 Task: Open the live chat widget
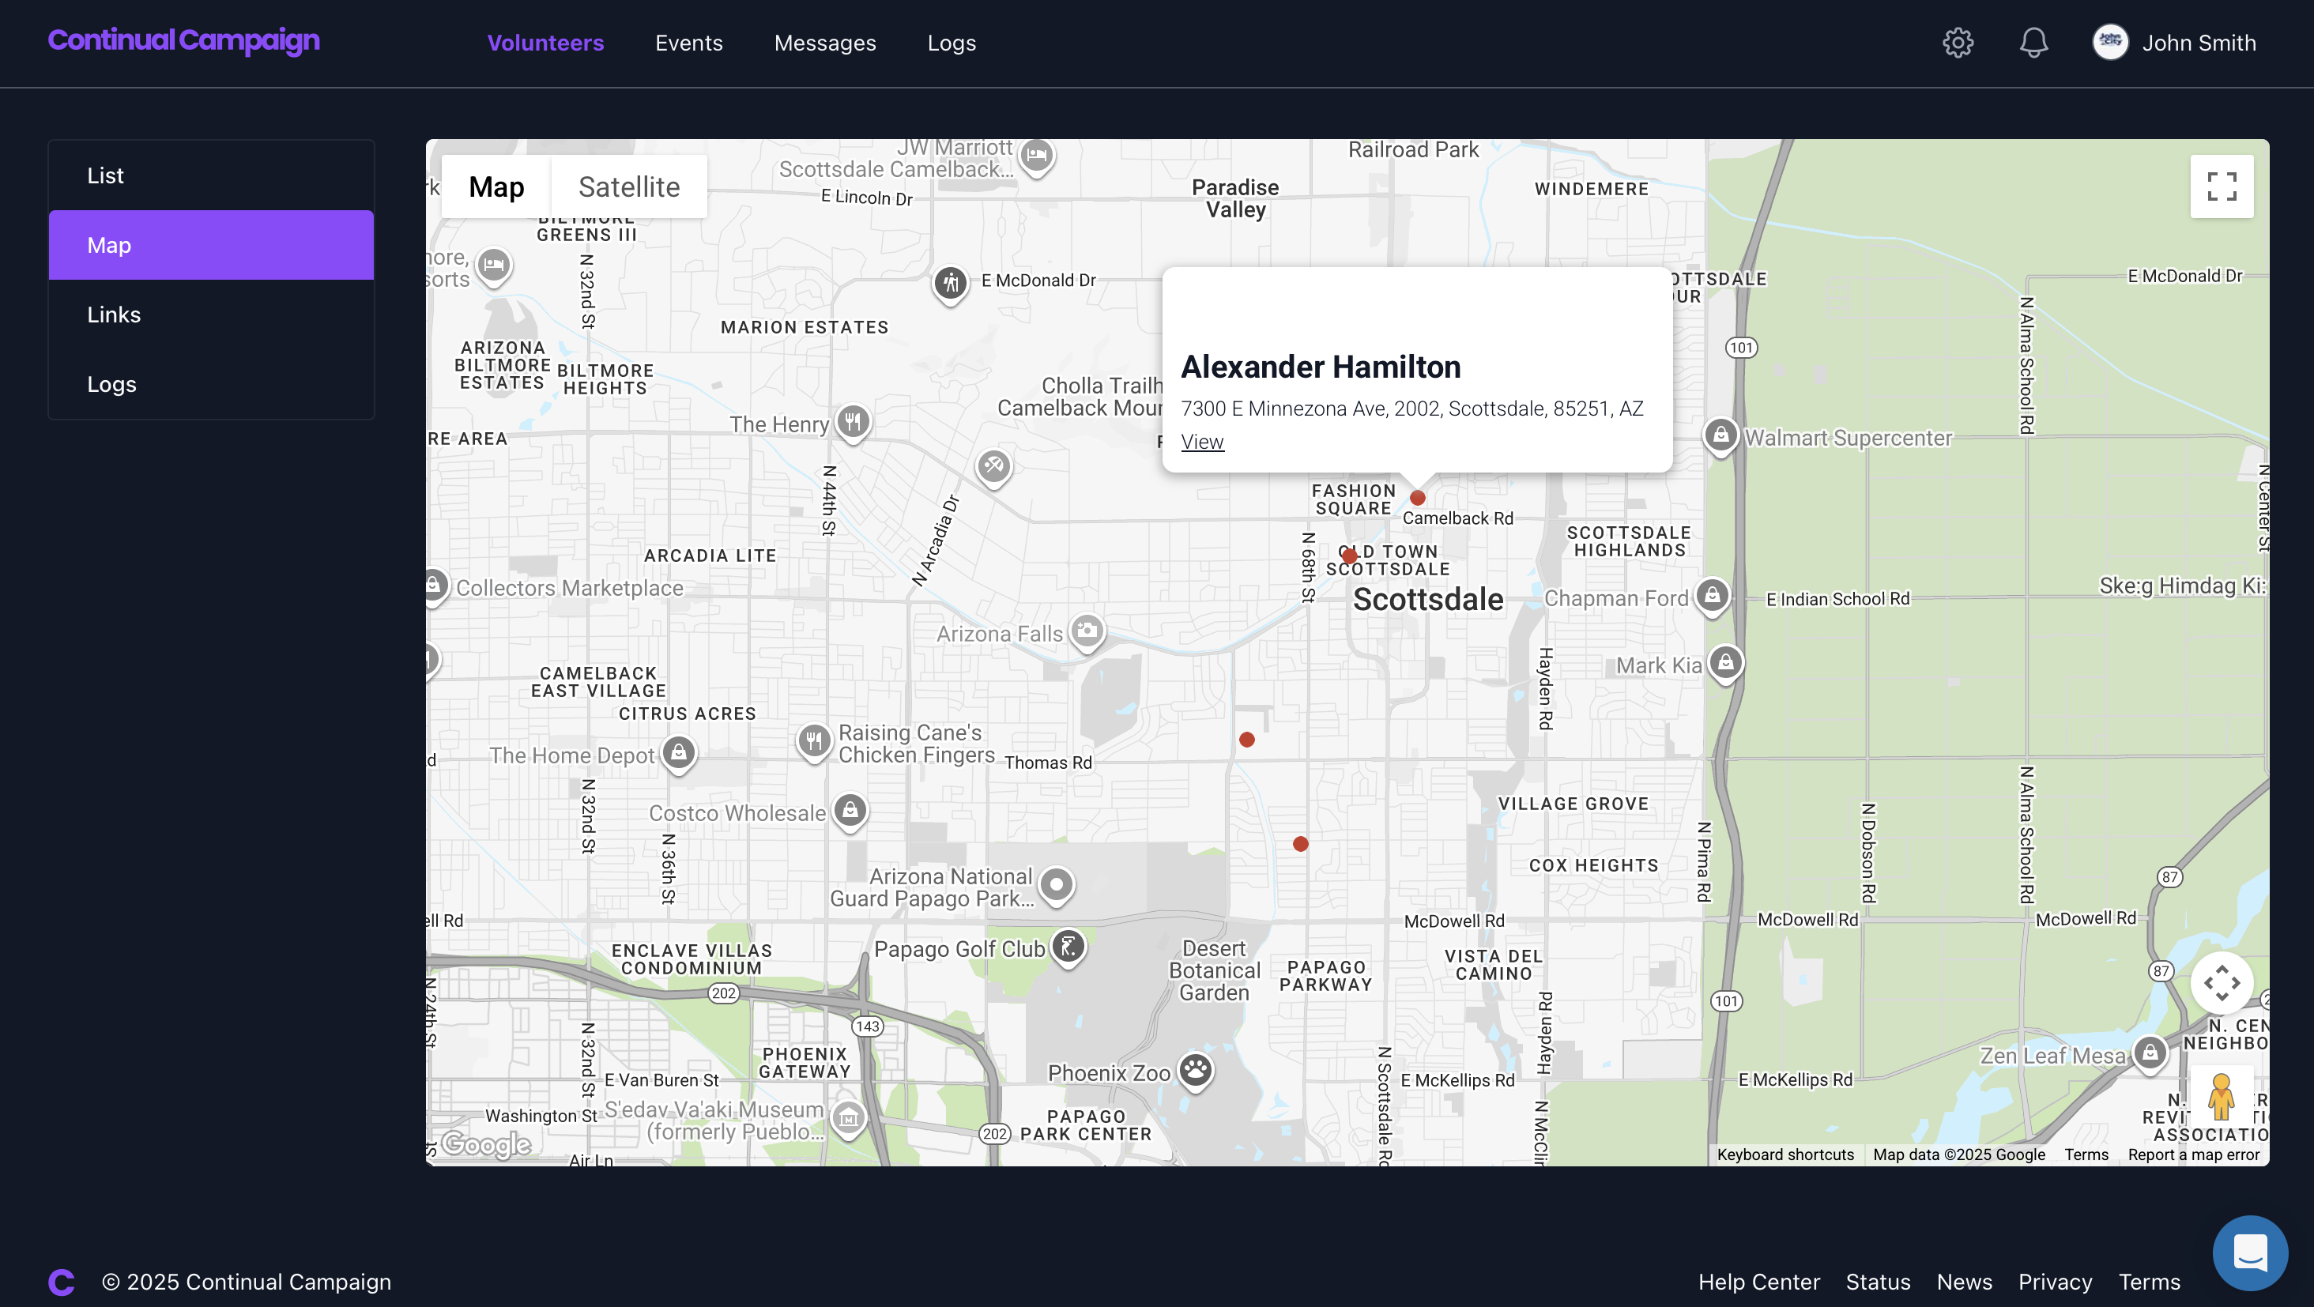(2250, 1252)
